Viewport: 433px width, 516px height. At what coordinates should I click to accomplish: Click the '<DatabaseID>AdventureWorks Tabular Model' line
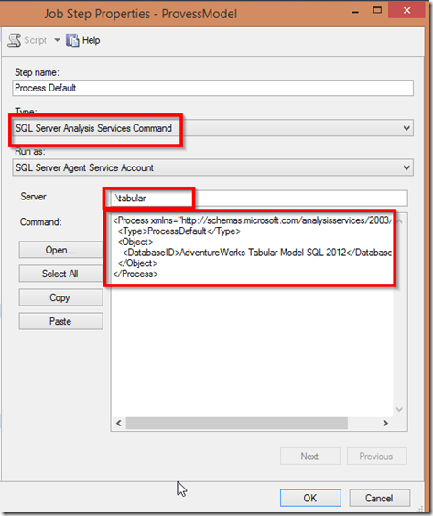coord(257,253)
